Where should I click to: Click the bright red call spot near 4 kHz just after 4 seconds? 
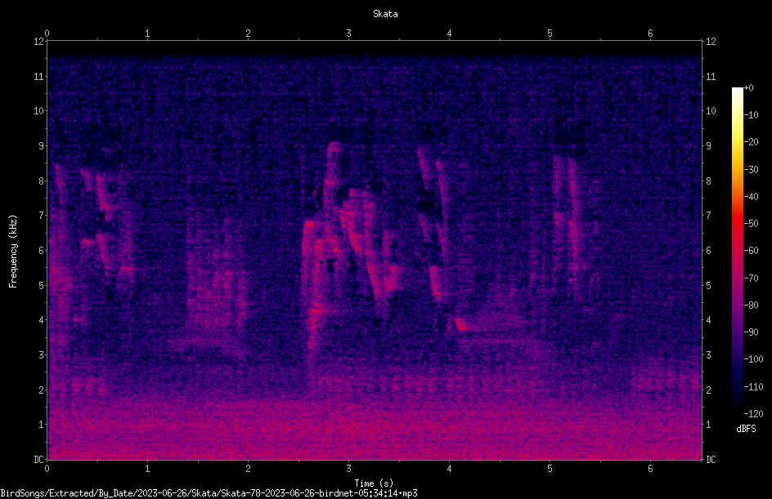[x=460, y=325]
